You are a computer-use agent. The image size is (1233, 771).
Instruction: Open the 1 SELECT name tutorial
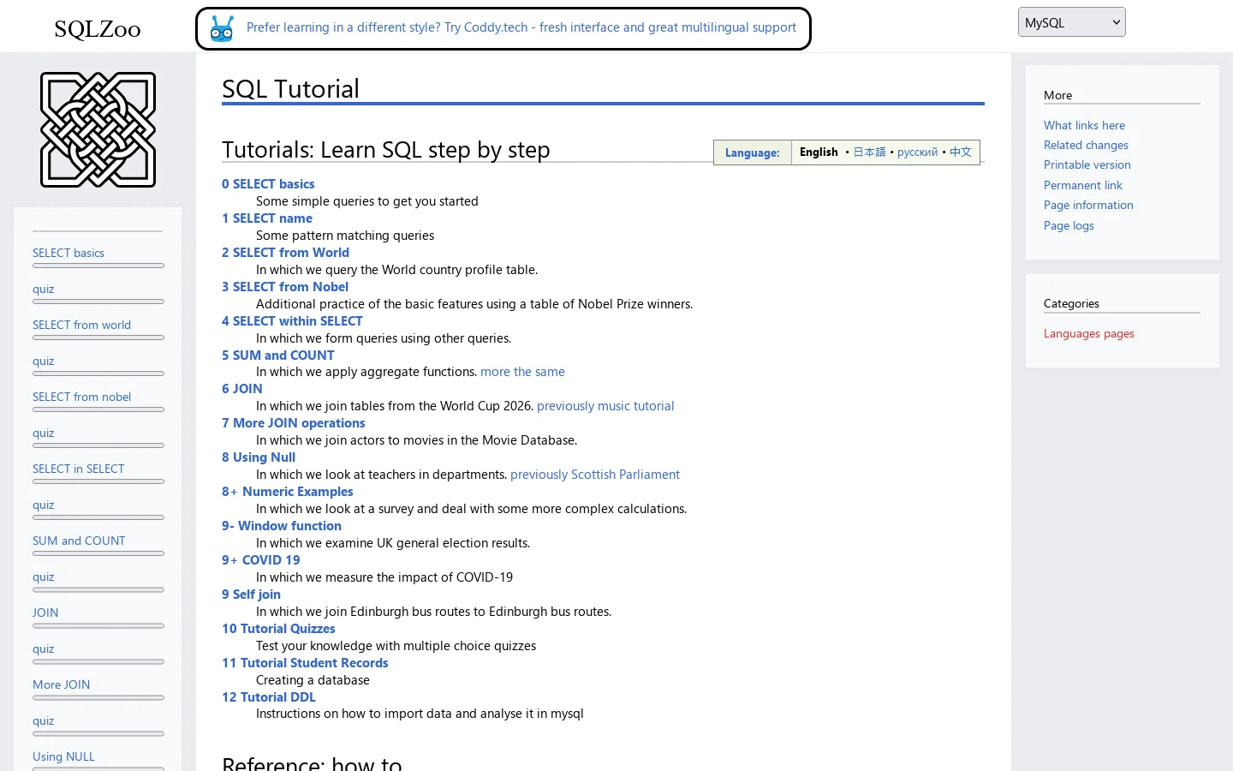click(267, 218)
